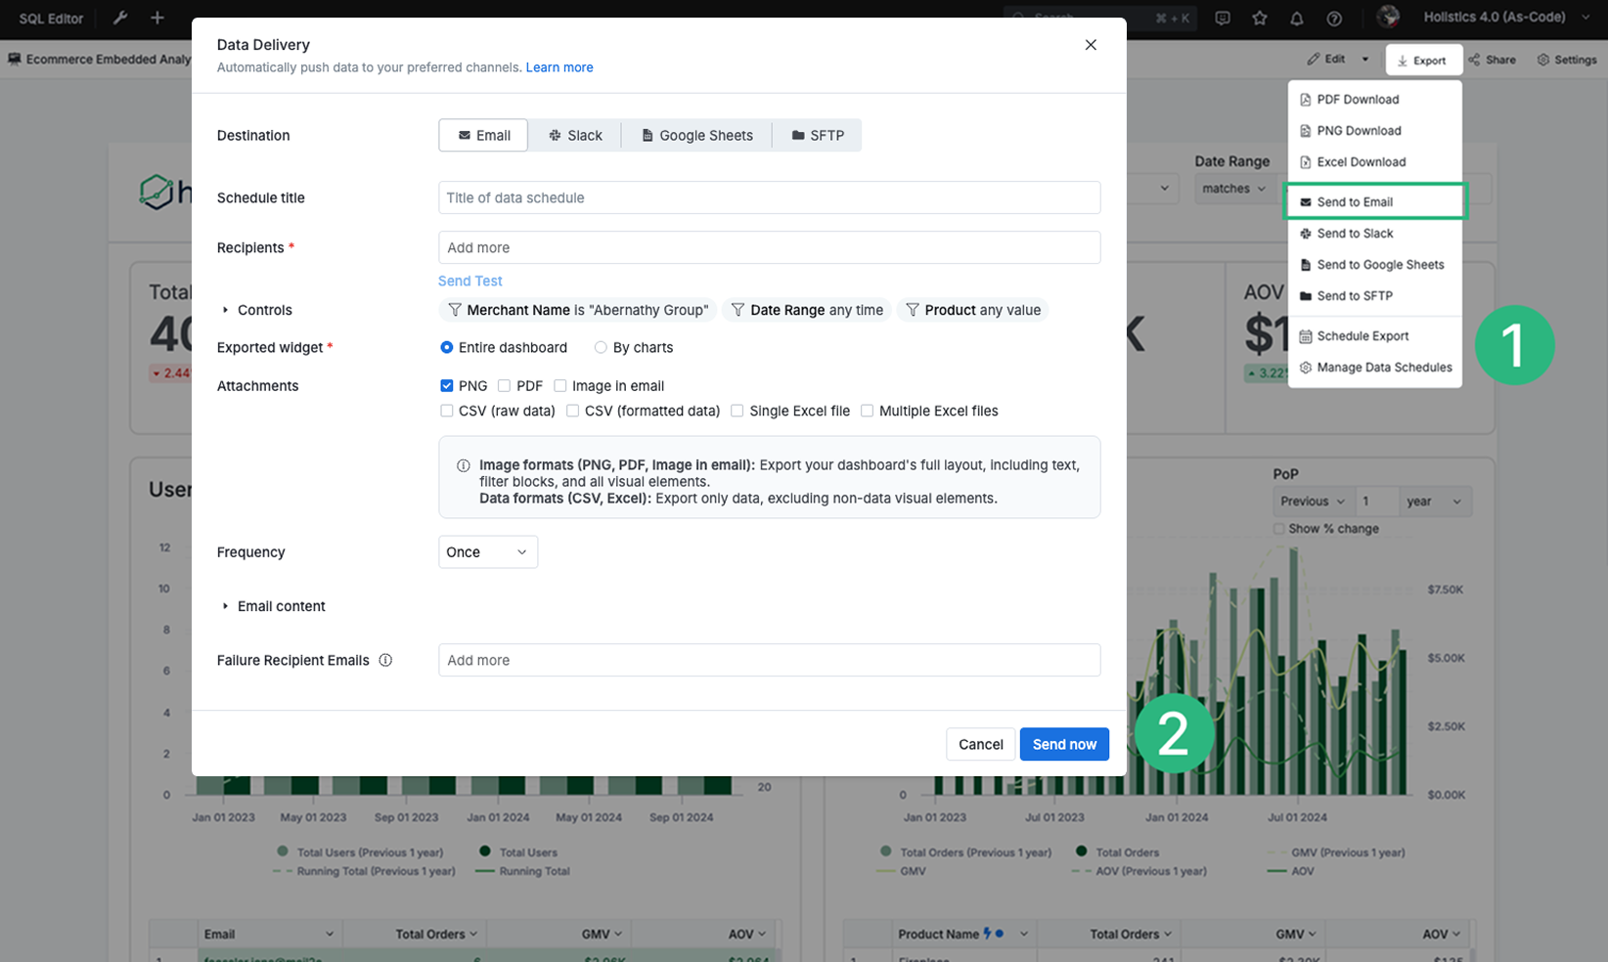
Task: Enable the PDF attachment checkbox
Action: coord(505,385)
